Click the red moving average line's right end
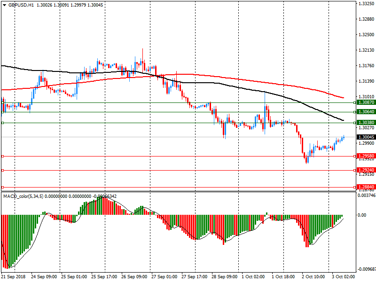 point(344,98)
